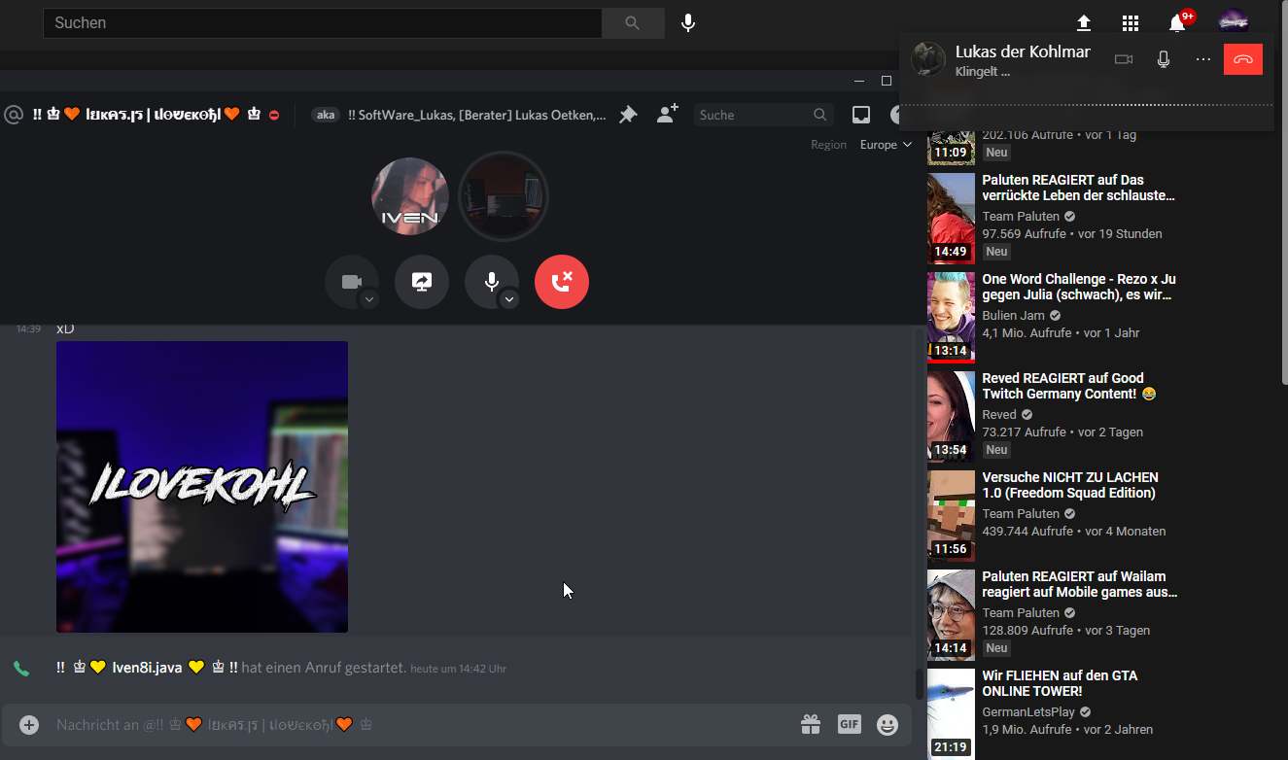Toggle microphone in Lukas der Kohlmar popup
Screen dimensions: 1288x760
click(1164, 59)
